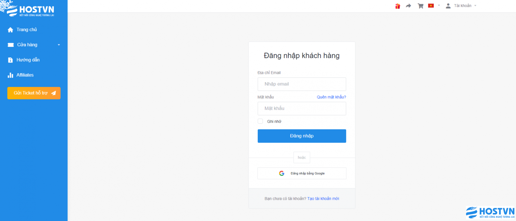Click Gửi Ticket hỗ trợ button
Viewport: 516px width, 221px height.
tap(34, 93)
